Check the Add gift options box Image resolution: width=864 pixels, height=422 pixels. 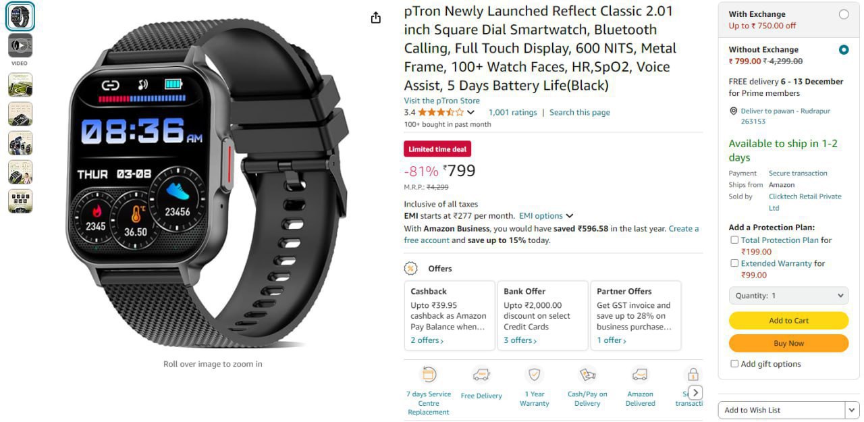734,364
